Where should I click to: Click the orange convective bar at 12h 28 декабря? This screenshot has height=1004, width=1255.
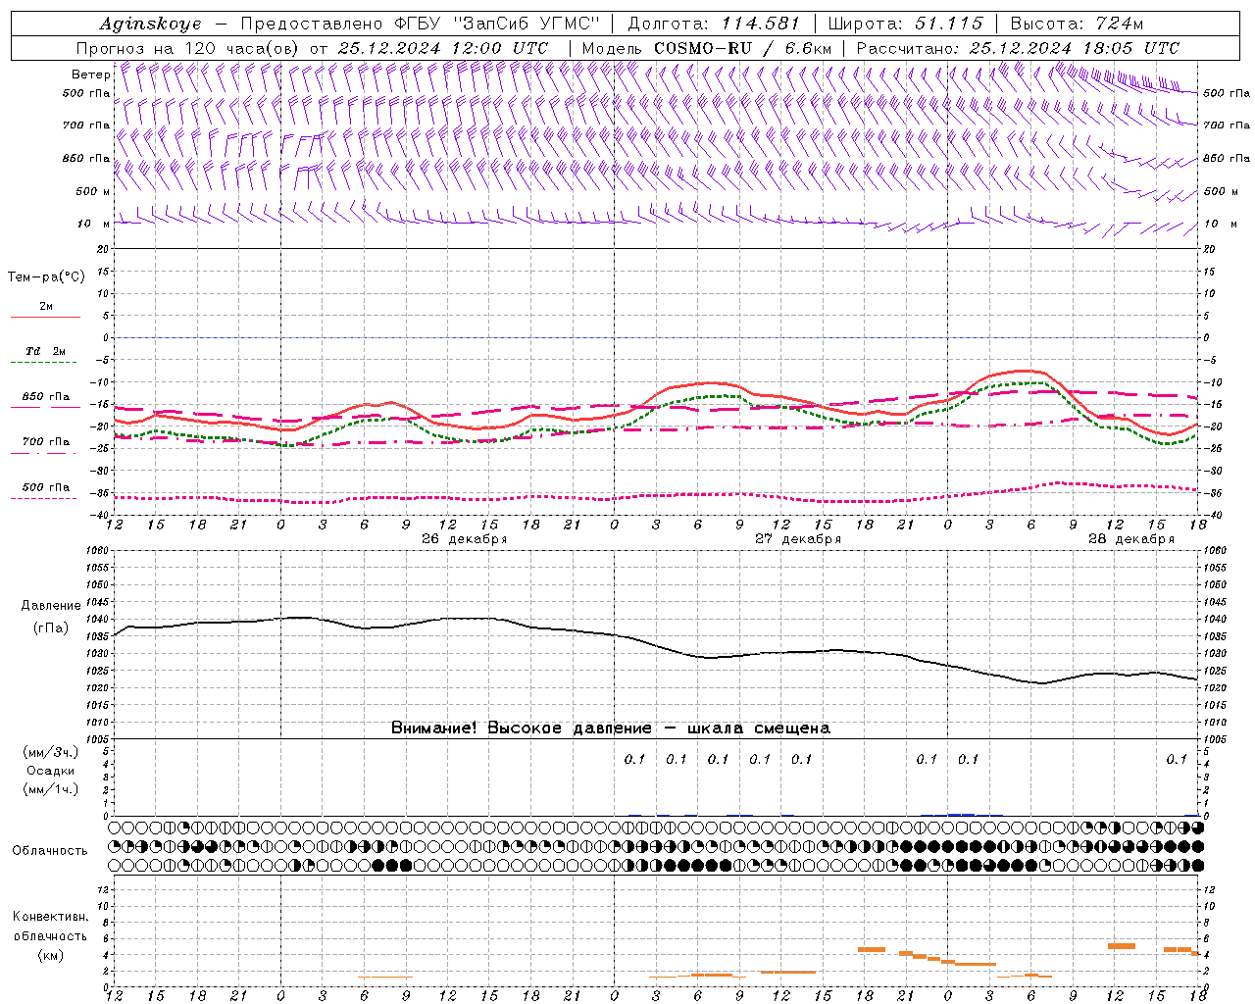[x=1122, y=946]
